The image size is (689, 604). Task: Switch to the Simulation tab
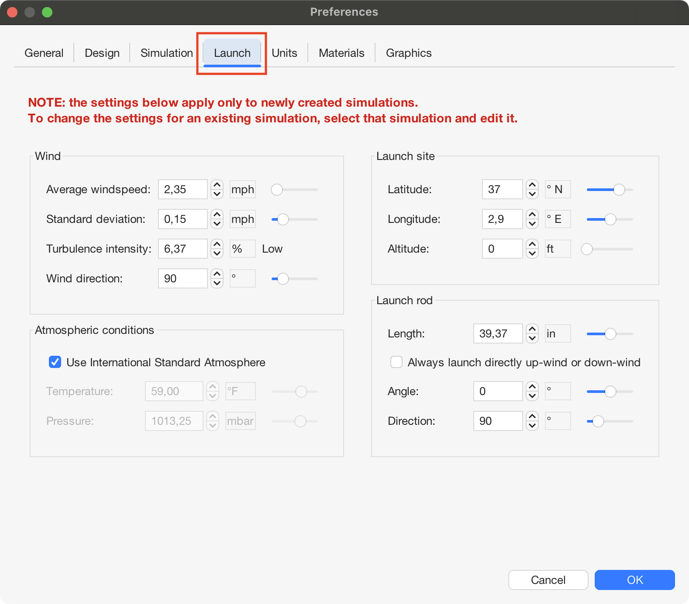166,53
